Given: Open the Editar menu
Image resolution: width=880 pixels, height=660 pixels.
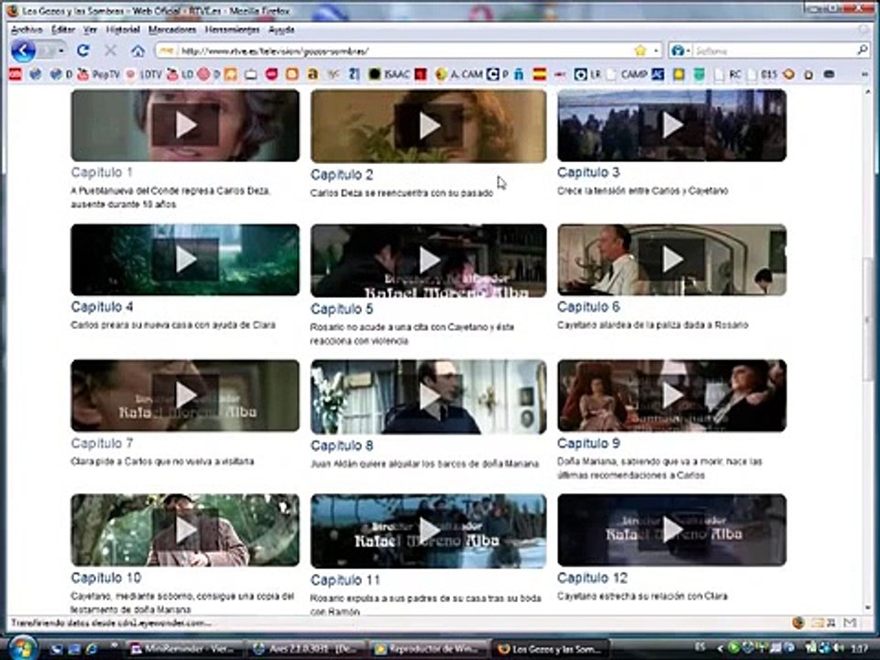Looking at the screenshot, I should pos(63,29).
